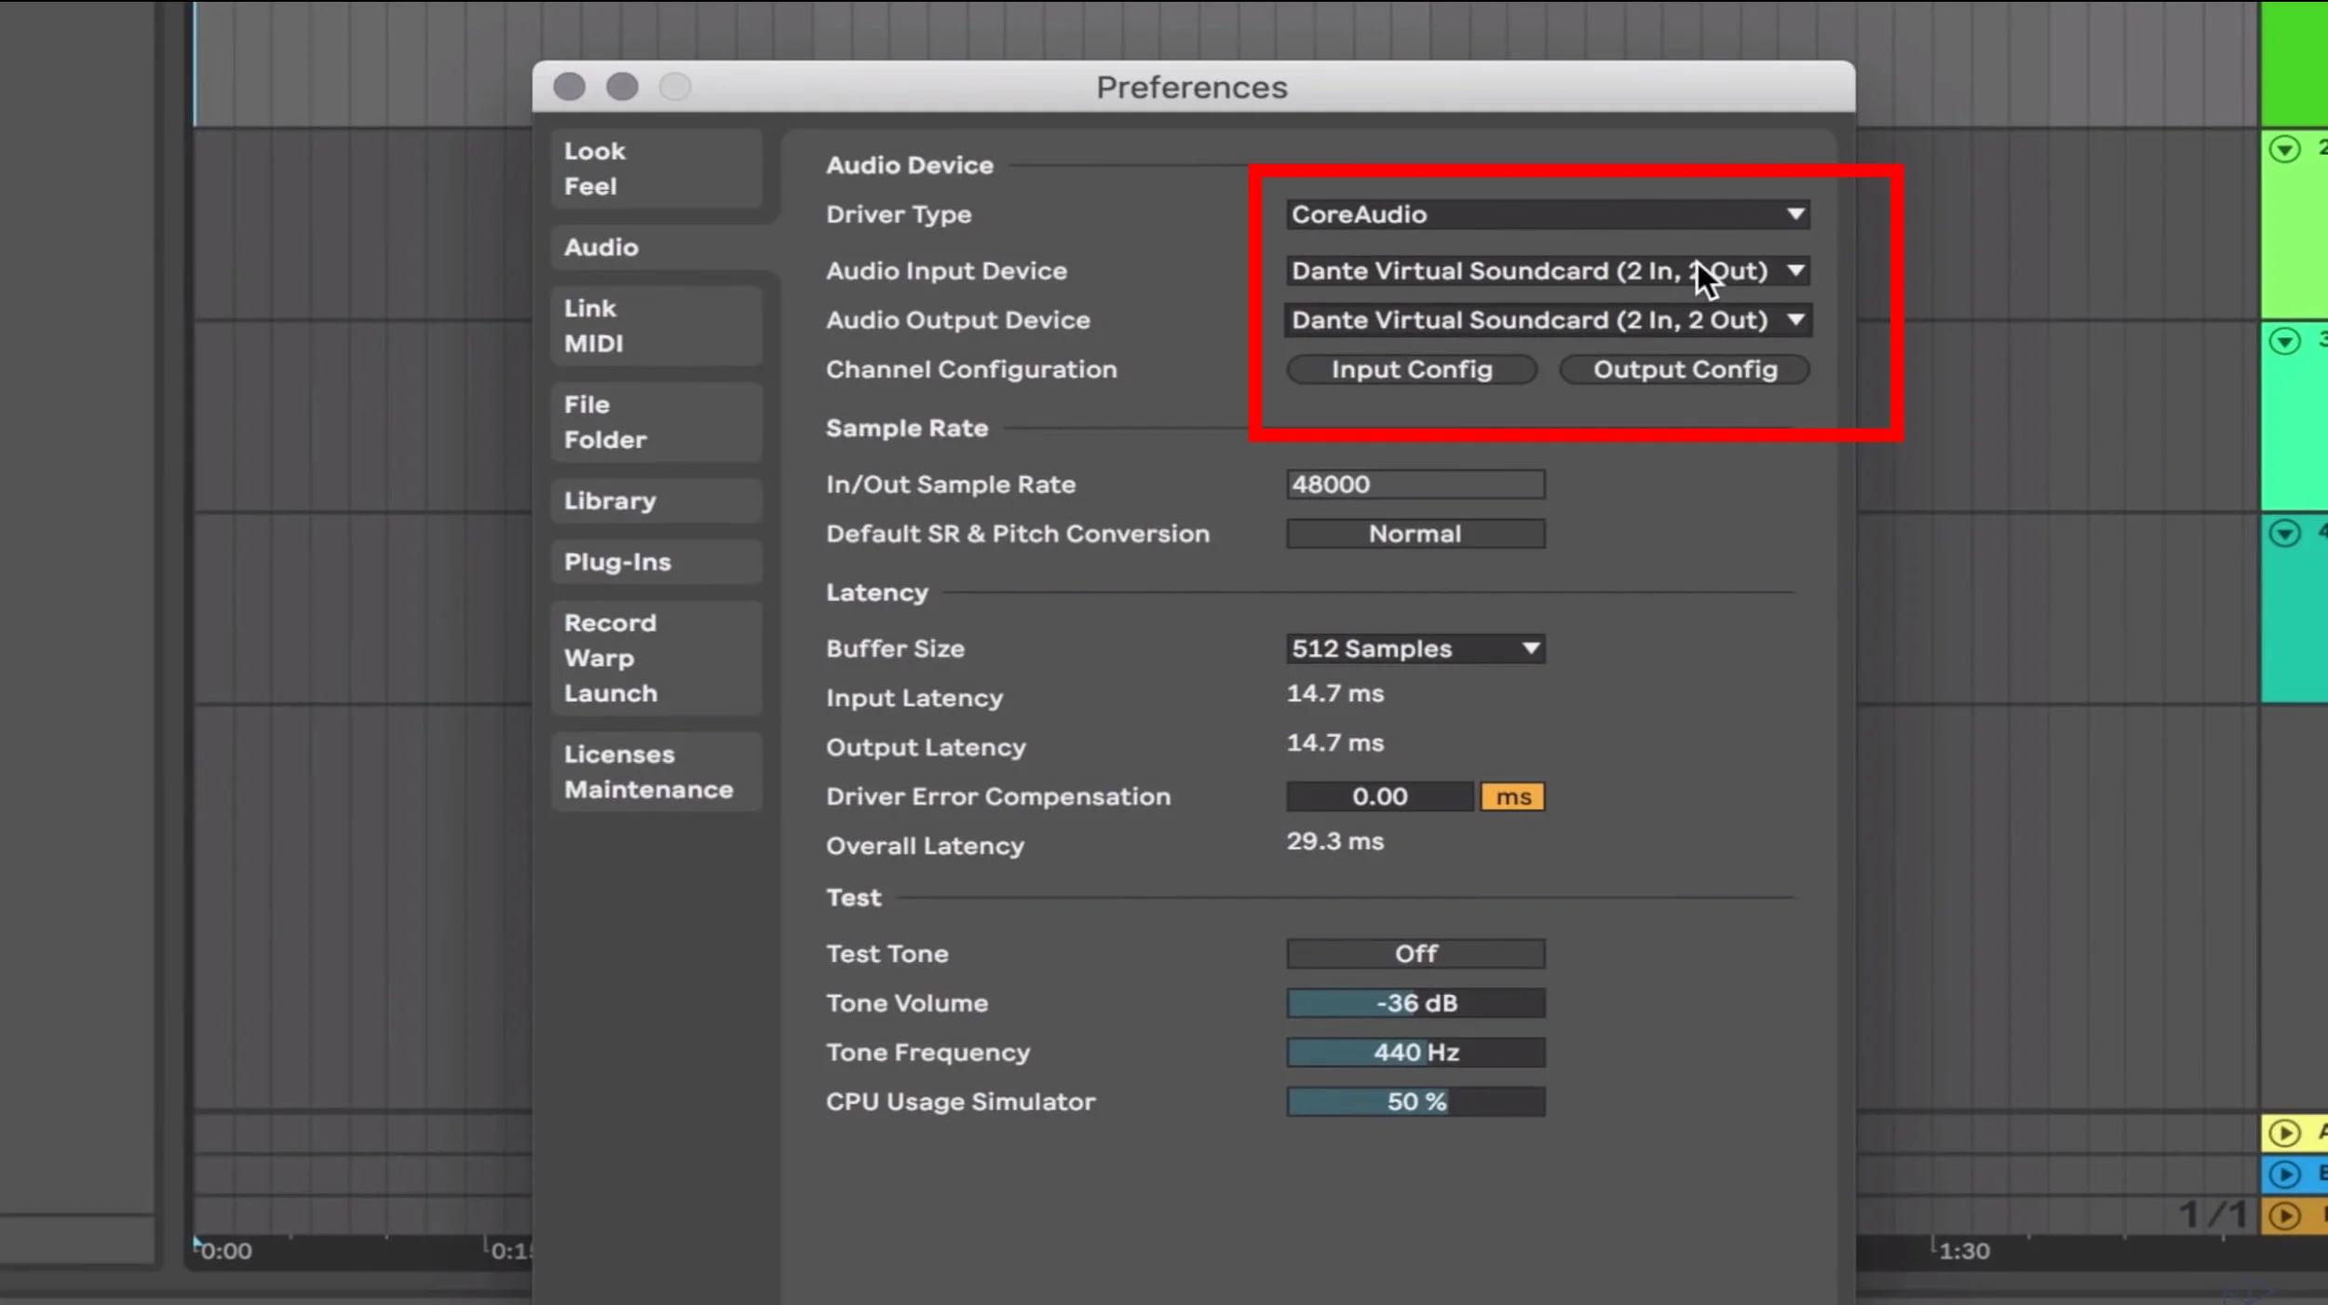Fold track 3 using its arrow icon
Screen dimensions: 2328x1305
[x=2284, y=341]
